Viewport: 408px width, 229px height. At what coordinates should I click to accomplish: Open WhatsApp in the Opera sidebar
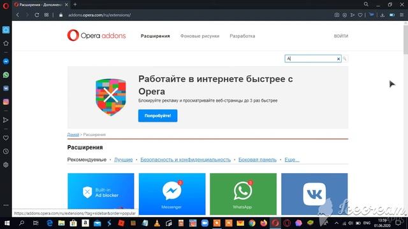point(6,75)
